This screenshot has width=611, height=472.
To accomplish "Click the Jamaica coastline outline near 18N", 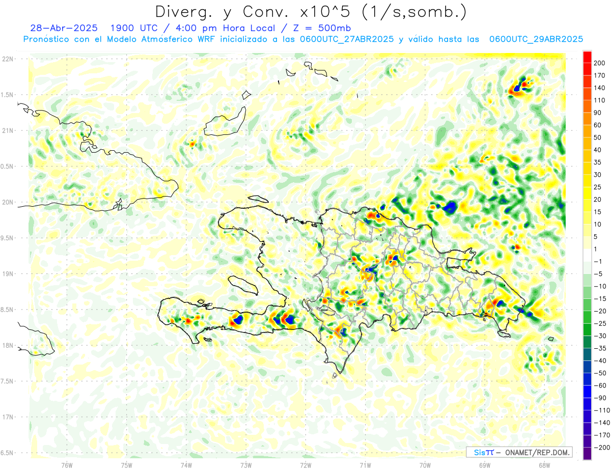I will coord(36,339).
